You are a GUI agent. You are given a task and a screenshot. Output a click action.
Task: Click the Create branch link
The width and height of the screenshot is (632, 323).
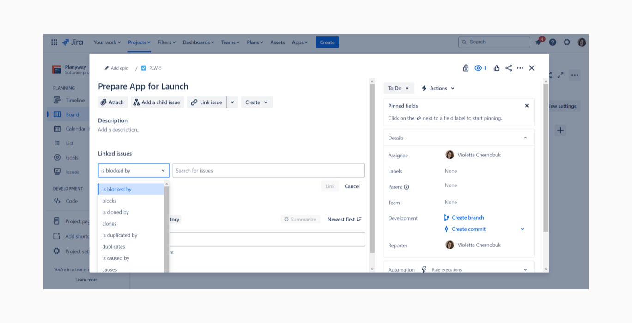(468, 218)
